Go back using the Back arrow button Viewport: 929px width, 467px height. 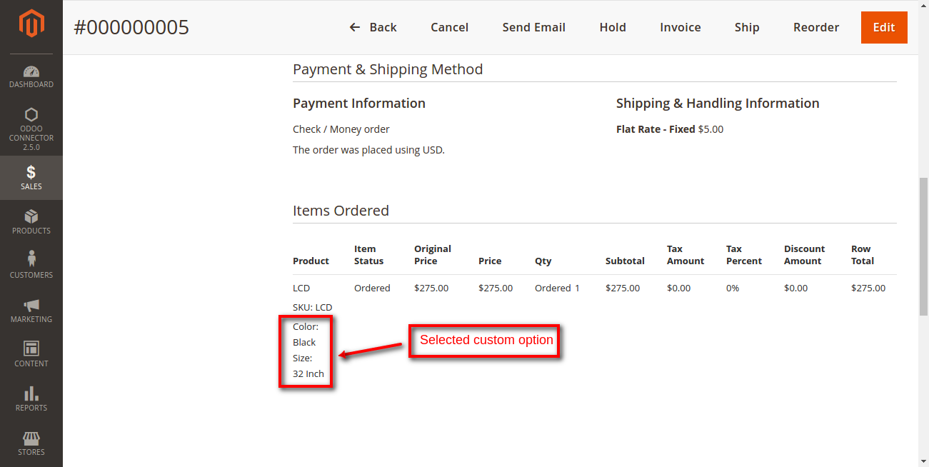point(373,27)
